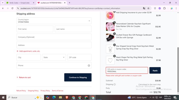Click the coupon code field with PERSONAL
This screenshot has width=179, height=100.
(127, 70)
